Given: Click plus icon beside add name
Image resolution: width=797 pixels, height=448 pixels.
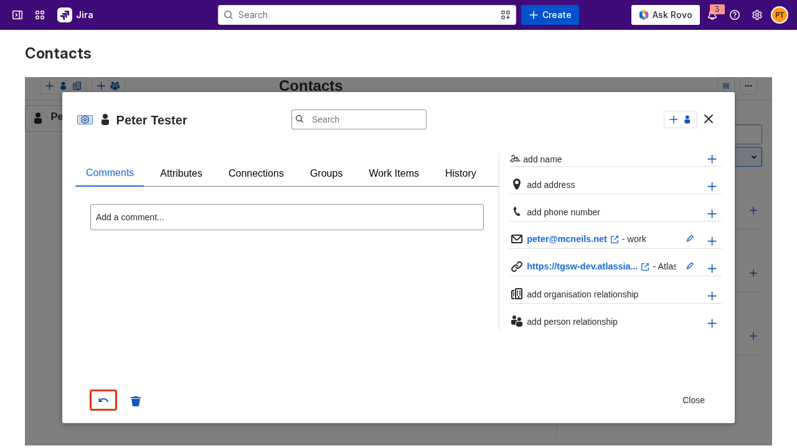Looking at the screenshot, I should 712,159.
